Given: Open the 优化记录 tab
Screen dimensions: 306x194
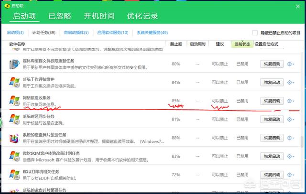Looking at the screenshot, I should click(x=142, y=16).
